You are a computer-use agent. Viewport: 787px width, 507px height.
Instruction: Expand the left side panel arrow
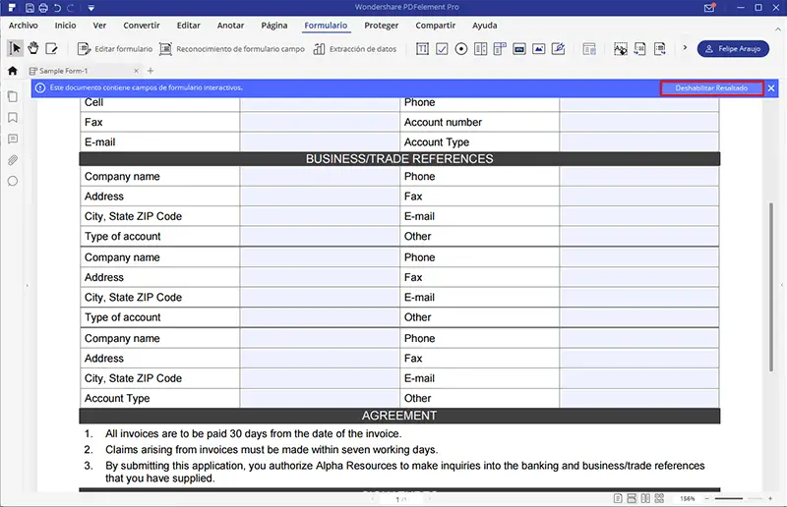click(28, 285)
